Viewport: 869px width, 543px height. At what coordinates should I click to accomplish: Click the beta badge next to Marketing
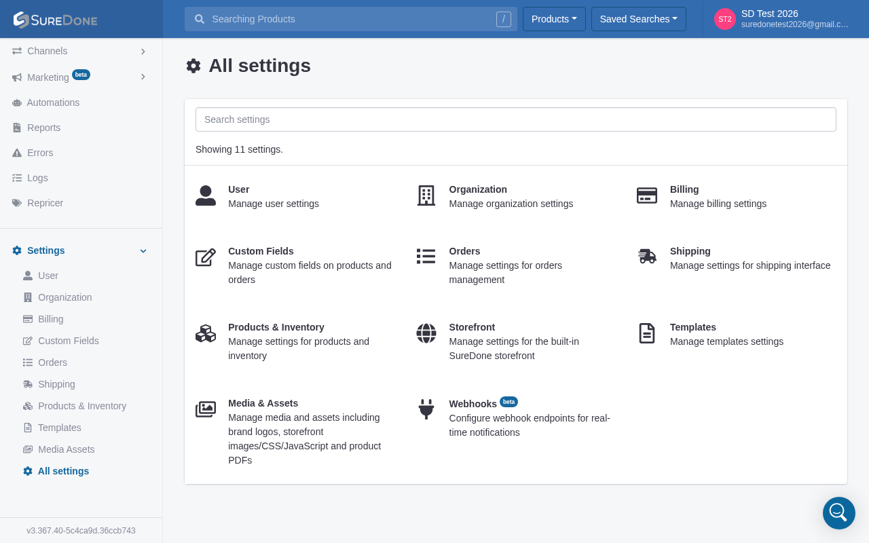click(x=81, y=75)
